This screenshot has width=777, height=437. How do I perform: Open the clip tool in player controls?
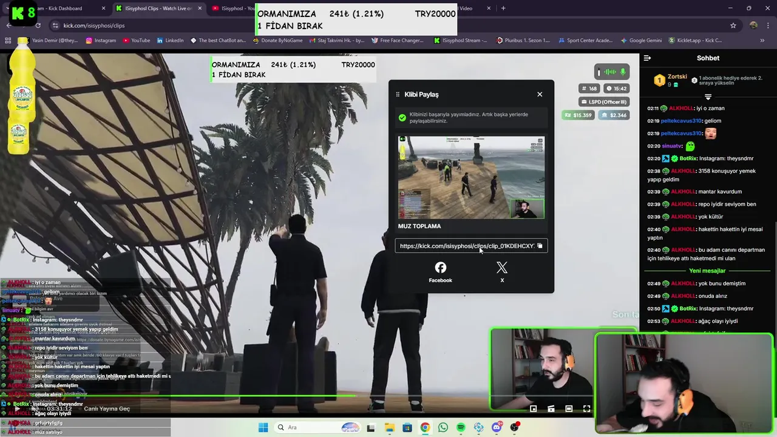tap(551, 409)
